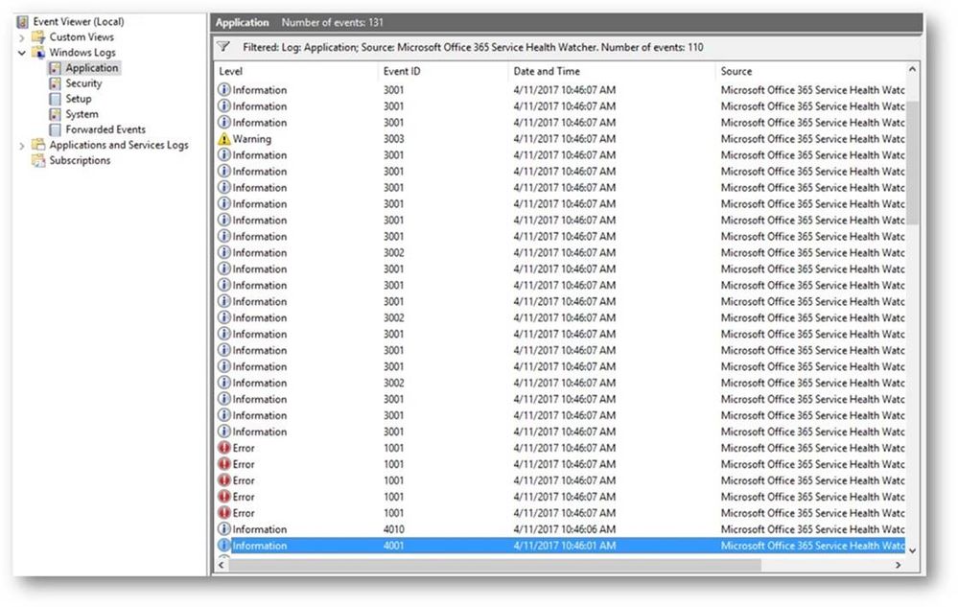Image resolution: width=958 pixels, height=607 pixels.
Task: Sort by the Date and Time column header
Action: (611, 71)
